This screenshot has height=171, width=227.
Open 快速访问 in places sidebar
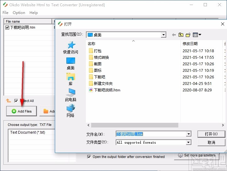(71, 48)
